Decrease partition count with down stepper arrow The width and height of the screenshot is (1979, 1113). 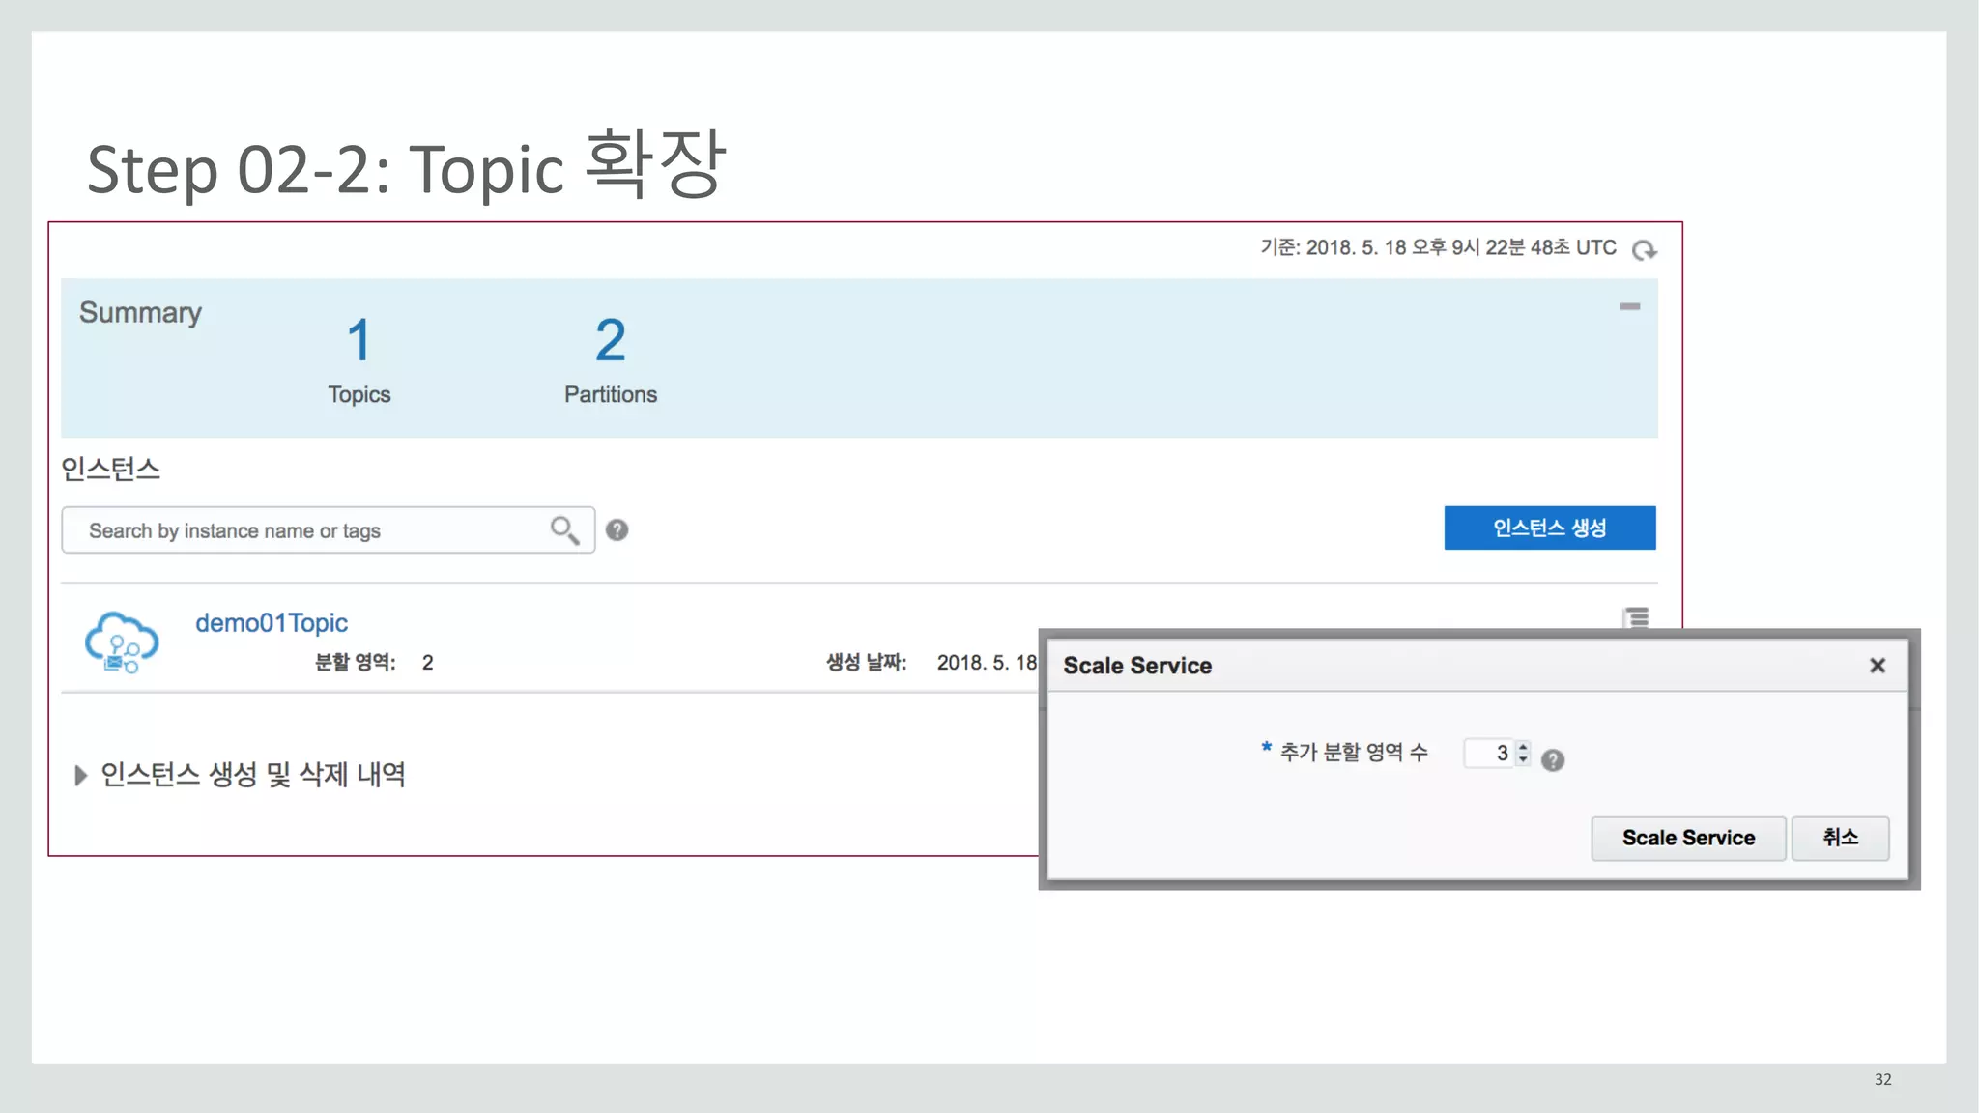click(1524, 759)
